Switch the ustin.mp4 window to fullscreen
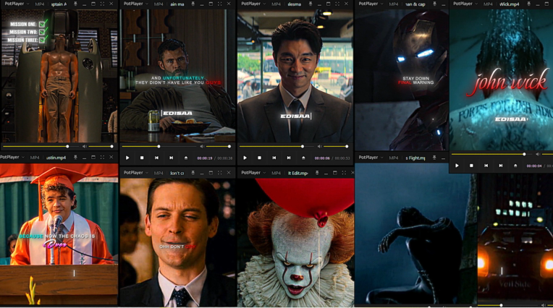The height and width of the screenshot is (308, 553). [x=102, y=157]
